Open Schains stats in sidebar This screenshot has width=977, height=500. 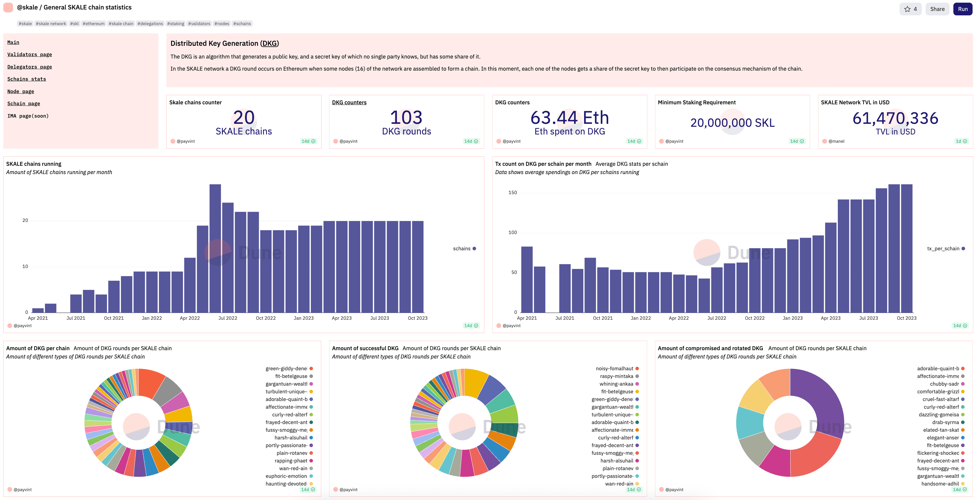click(27, 79)
